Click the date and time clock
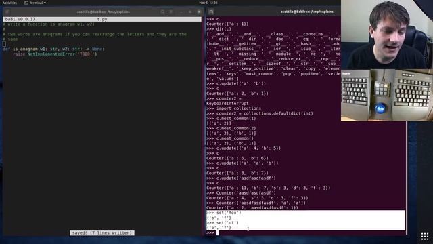 pos(208,3)
